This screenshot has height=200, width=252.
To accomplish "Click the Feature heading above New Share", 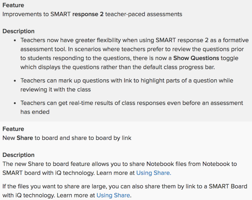I will pyautogui.click(x=13, y=129).
